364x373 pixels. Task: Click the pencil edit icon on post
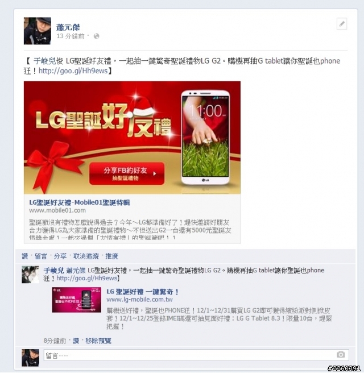pyautogui.click(x=342, y=24)
